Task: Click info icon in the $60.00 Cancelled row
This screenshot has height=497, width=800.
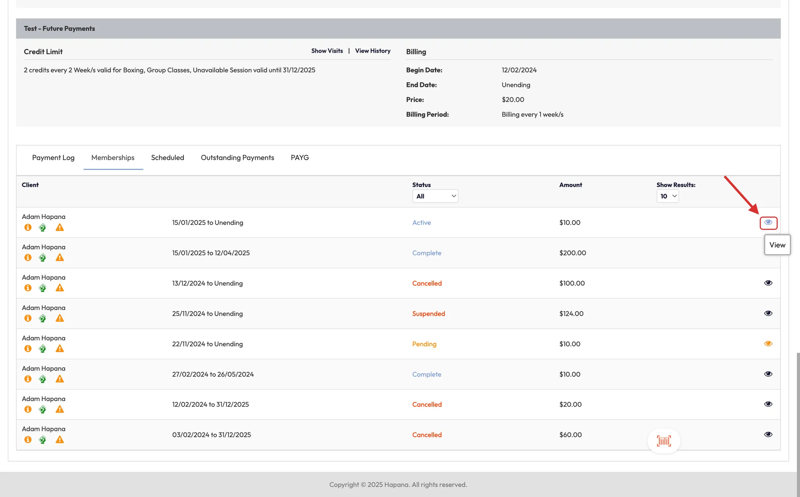Action: point(28,440)
